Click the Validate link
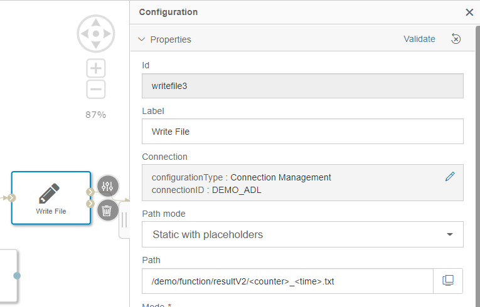The width and height of the screenshot is (480, 307). tap(419, 39)
